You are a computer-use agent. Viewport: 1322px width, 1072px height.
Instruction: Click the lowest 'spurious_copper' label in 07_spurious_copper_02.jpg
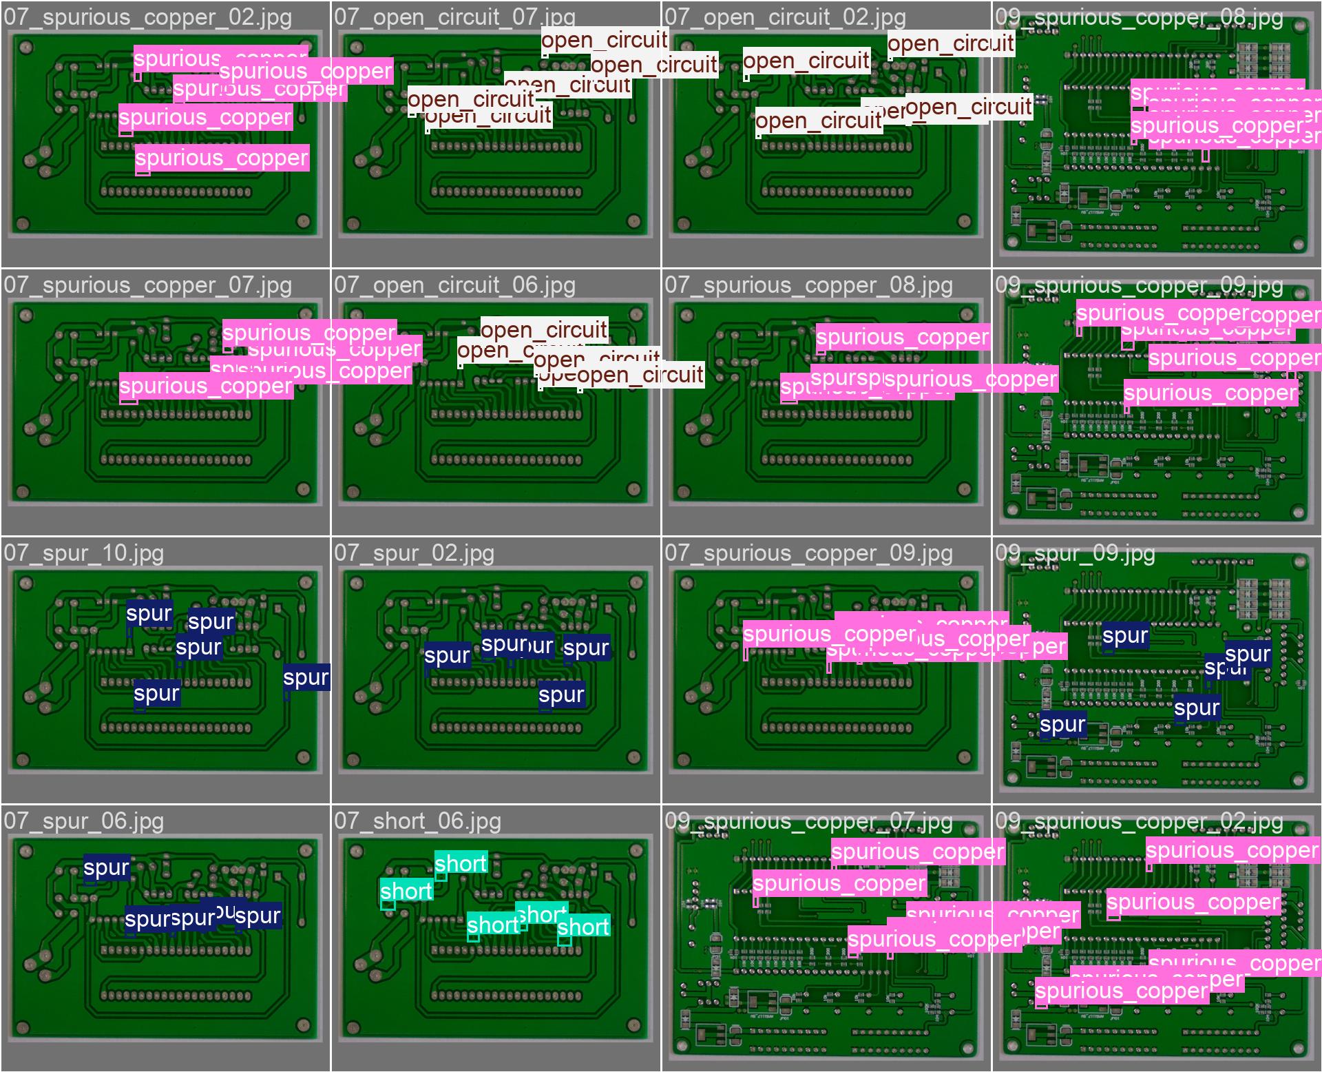coord(222,158)
